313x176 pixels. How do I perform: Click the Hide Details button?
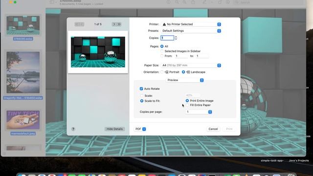point(114,129)
